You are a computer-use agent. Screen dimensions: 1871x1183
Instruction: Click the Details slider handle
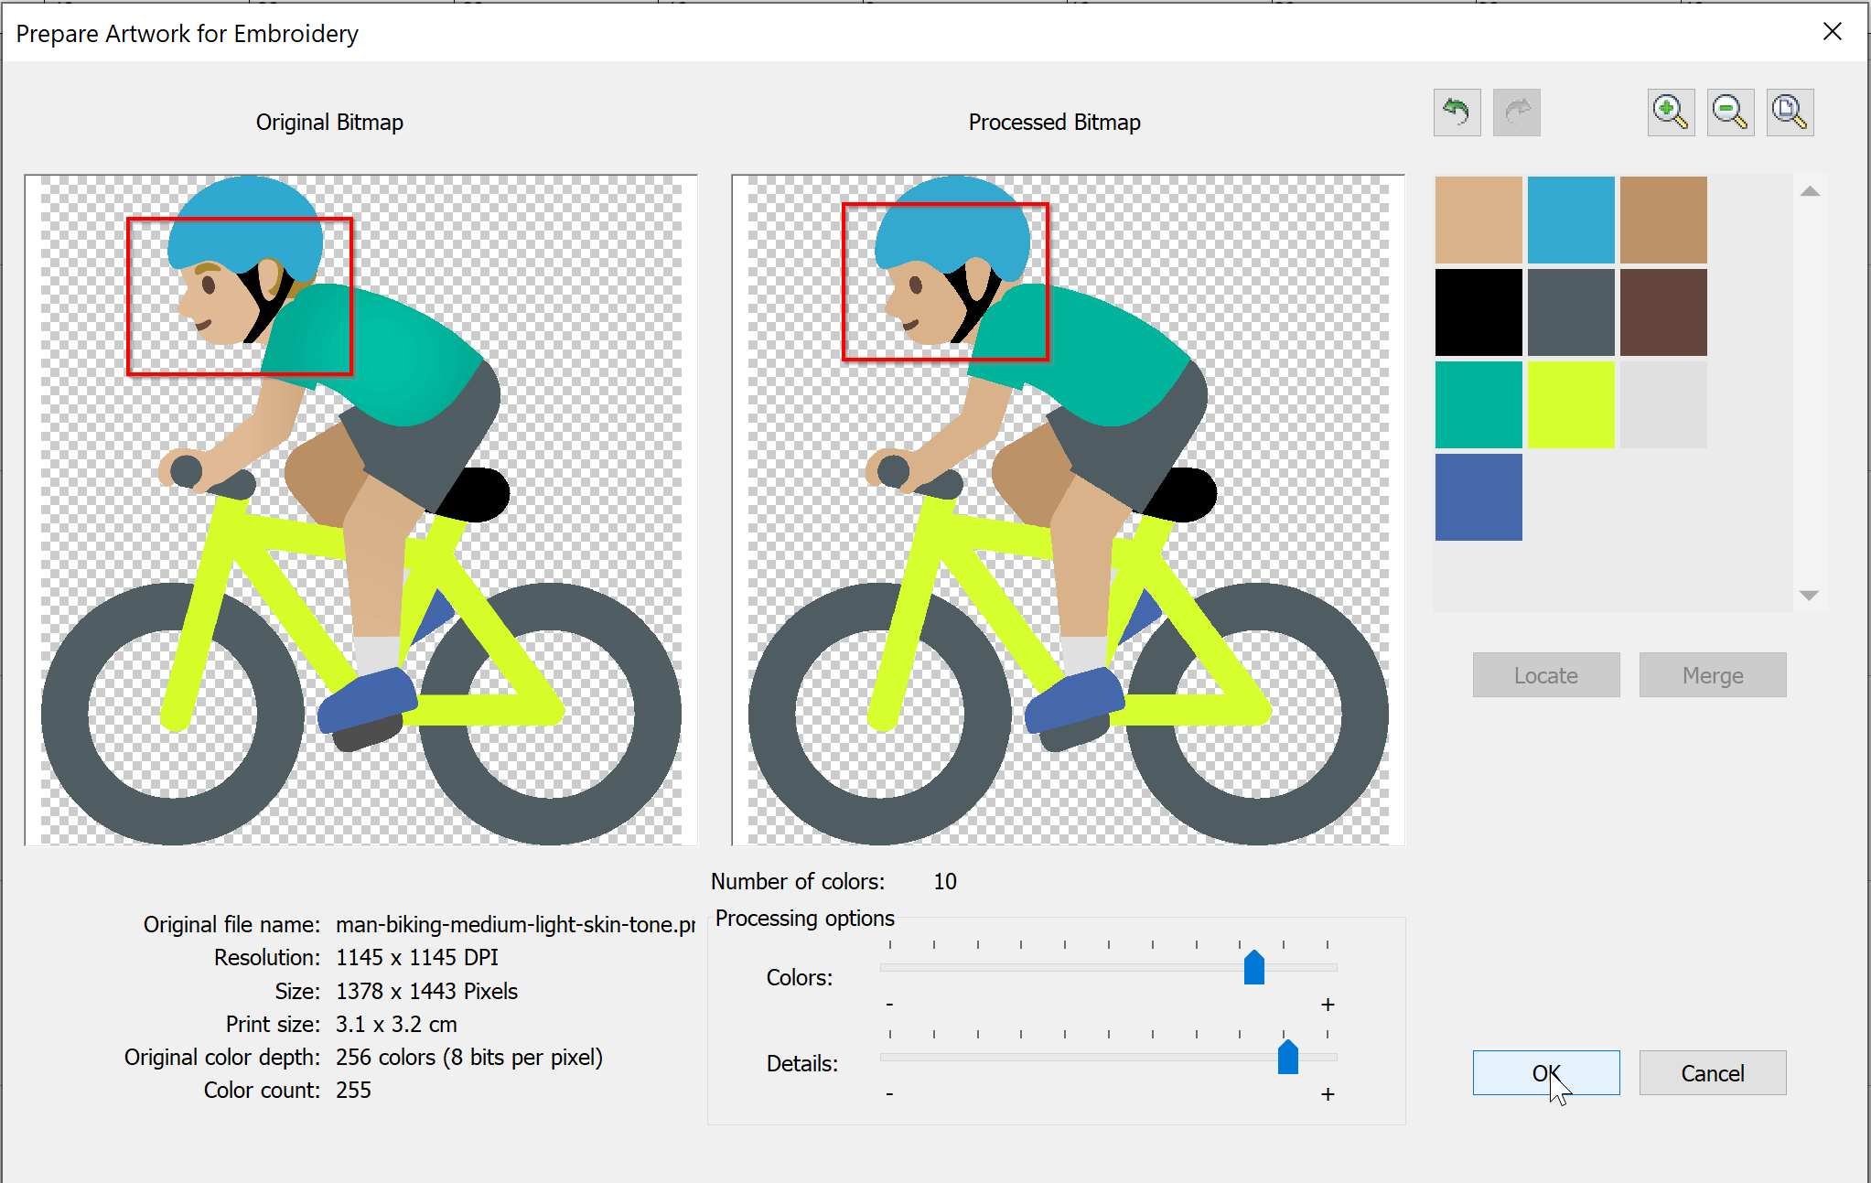click(1287, 1058)
